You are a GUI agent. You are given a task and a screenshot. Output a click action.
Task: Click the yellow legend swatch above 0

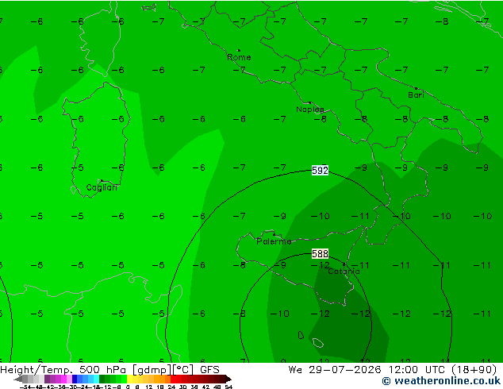coord(129,379)
